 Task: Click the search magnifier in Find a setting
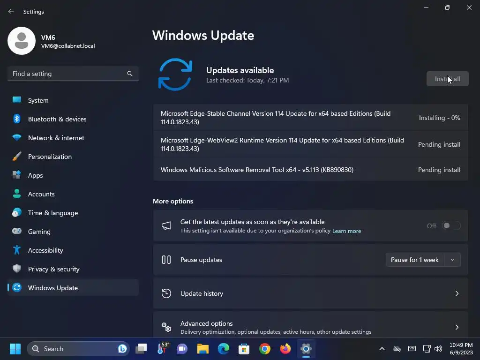pos(130,74)
